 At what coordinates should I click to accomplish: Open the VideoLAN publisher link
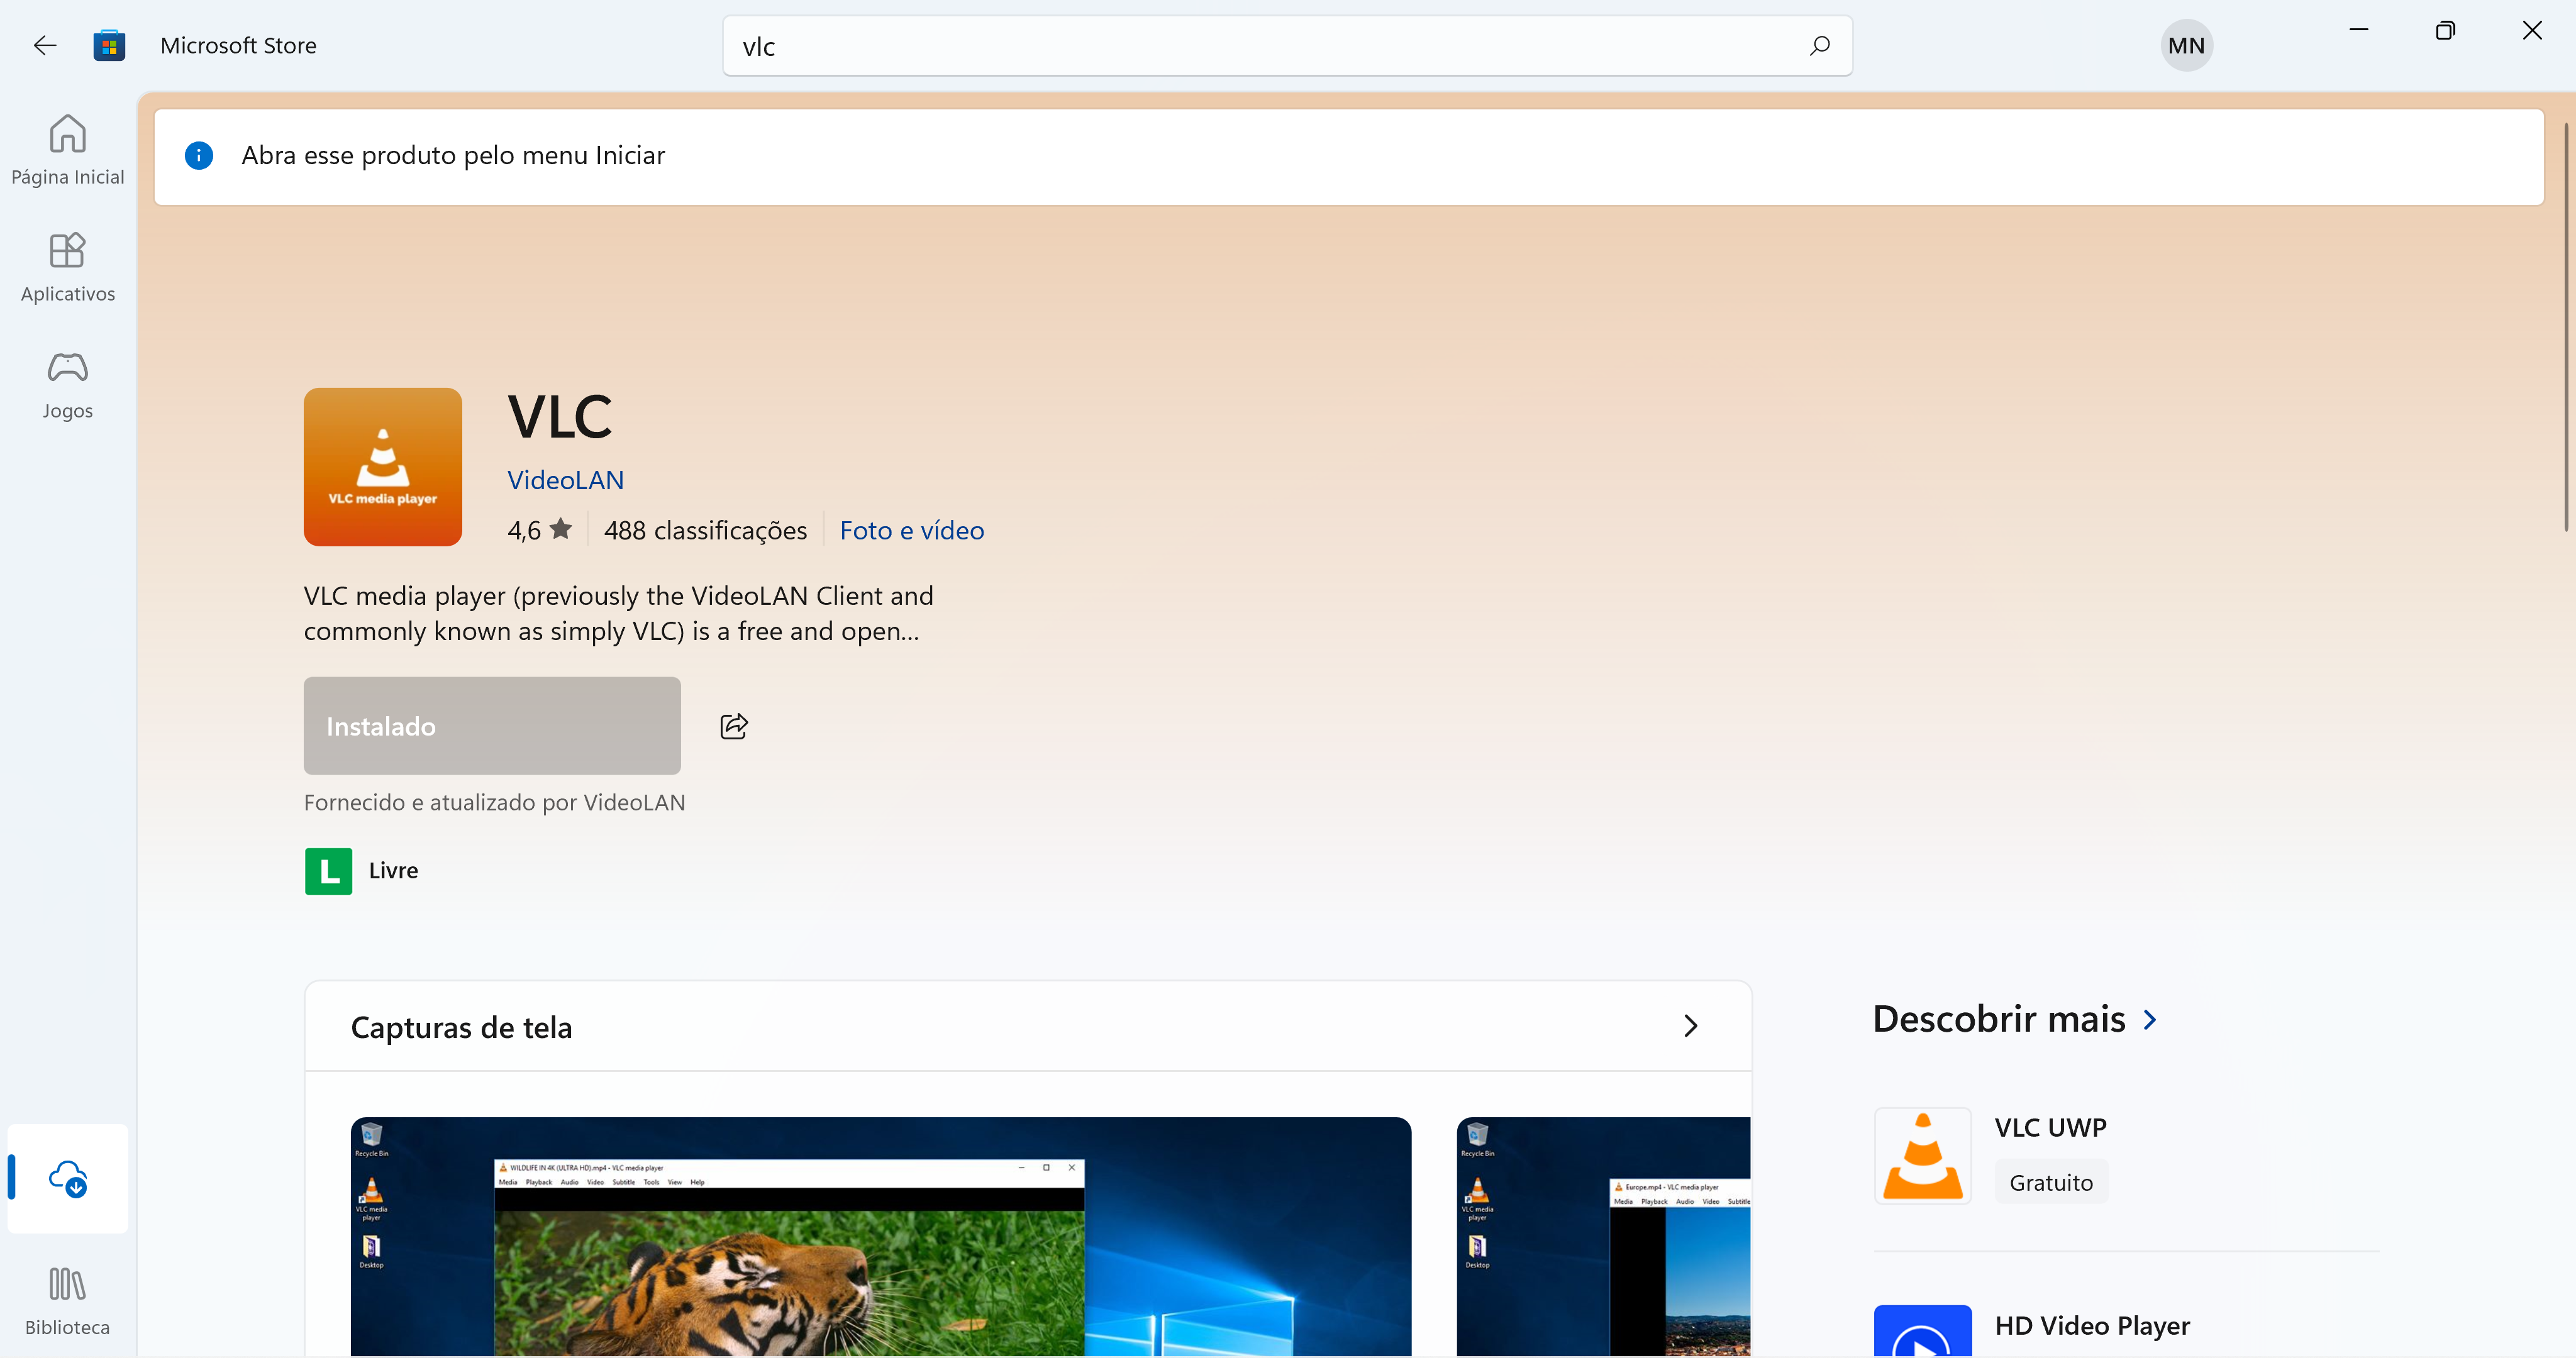pyautogui.click(x=566, y=480)
